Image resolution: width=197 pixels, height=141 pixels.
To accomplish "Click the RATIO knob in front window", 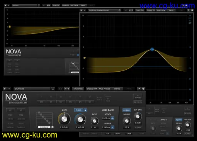I will coord(95,121).
